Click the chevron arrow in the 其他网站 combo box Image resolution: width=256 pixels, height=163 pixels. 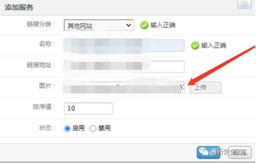128,25
